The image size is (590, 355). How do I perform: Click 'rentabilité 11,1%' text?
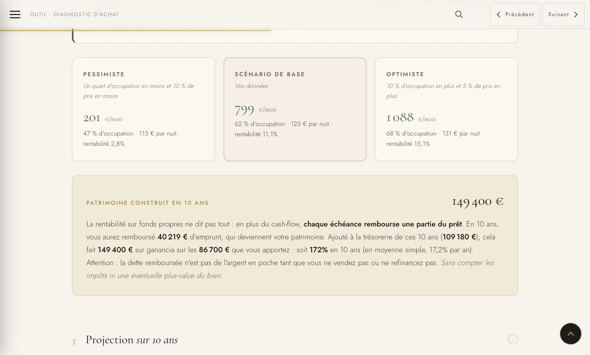point(256,134)
